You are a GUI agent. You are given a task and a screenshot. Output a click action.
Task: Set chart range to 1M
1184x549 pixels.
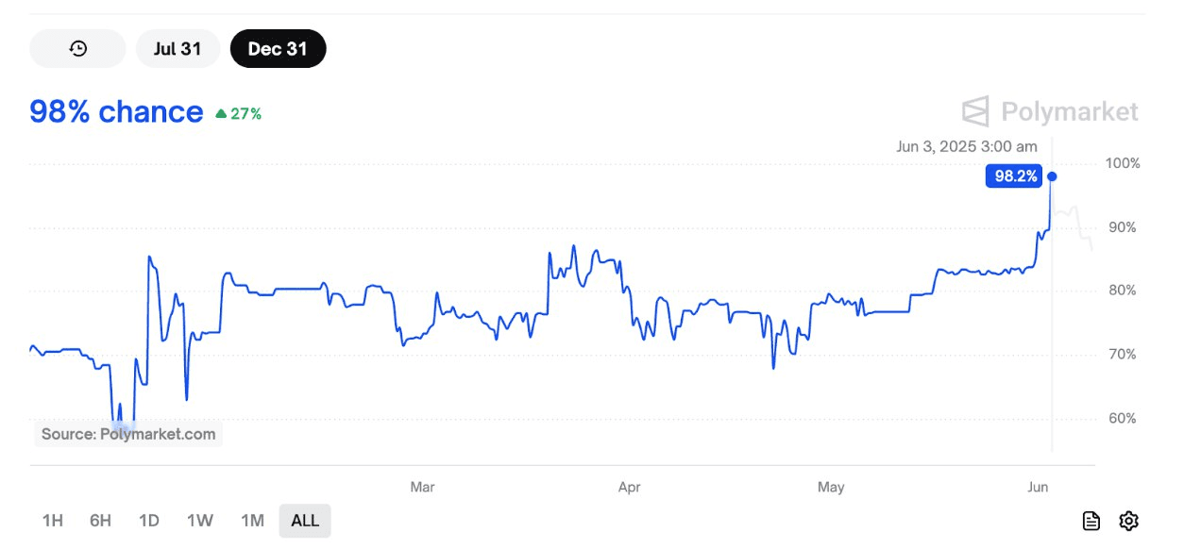[252, 521]
